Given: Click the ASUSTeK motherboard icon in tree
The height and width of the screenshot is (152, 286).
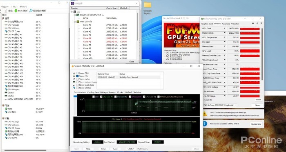Looking at the screenshot, I should tap(78, 15).
